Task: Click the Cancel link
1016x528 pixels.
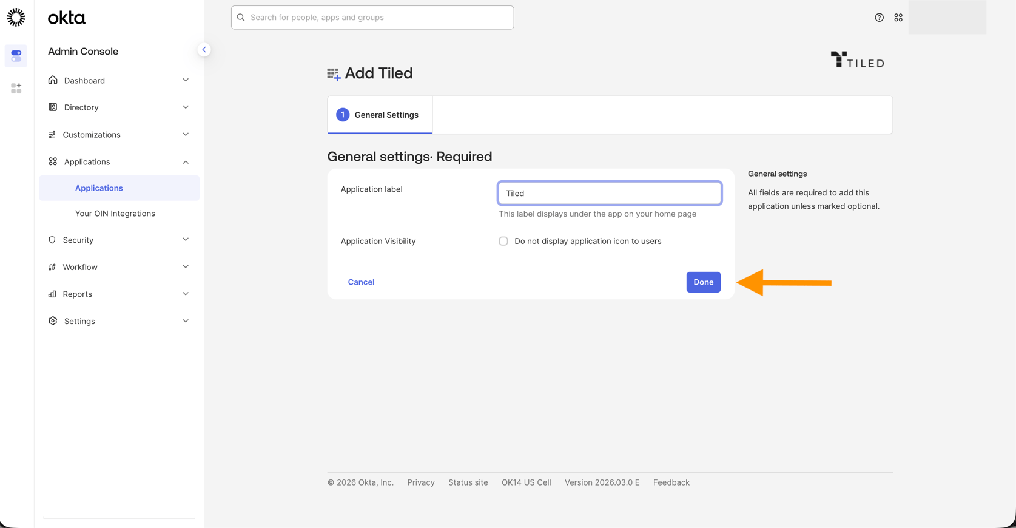Action: point(361,282)
